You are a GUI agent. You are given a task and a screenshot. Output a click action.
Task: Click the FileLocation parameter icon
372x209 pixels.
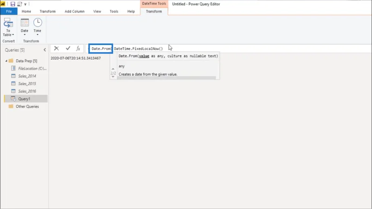point(13,68)
